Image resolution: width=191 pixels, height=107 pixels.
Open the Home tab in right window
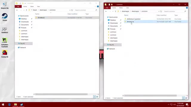[114, 8]
